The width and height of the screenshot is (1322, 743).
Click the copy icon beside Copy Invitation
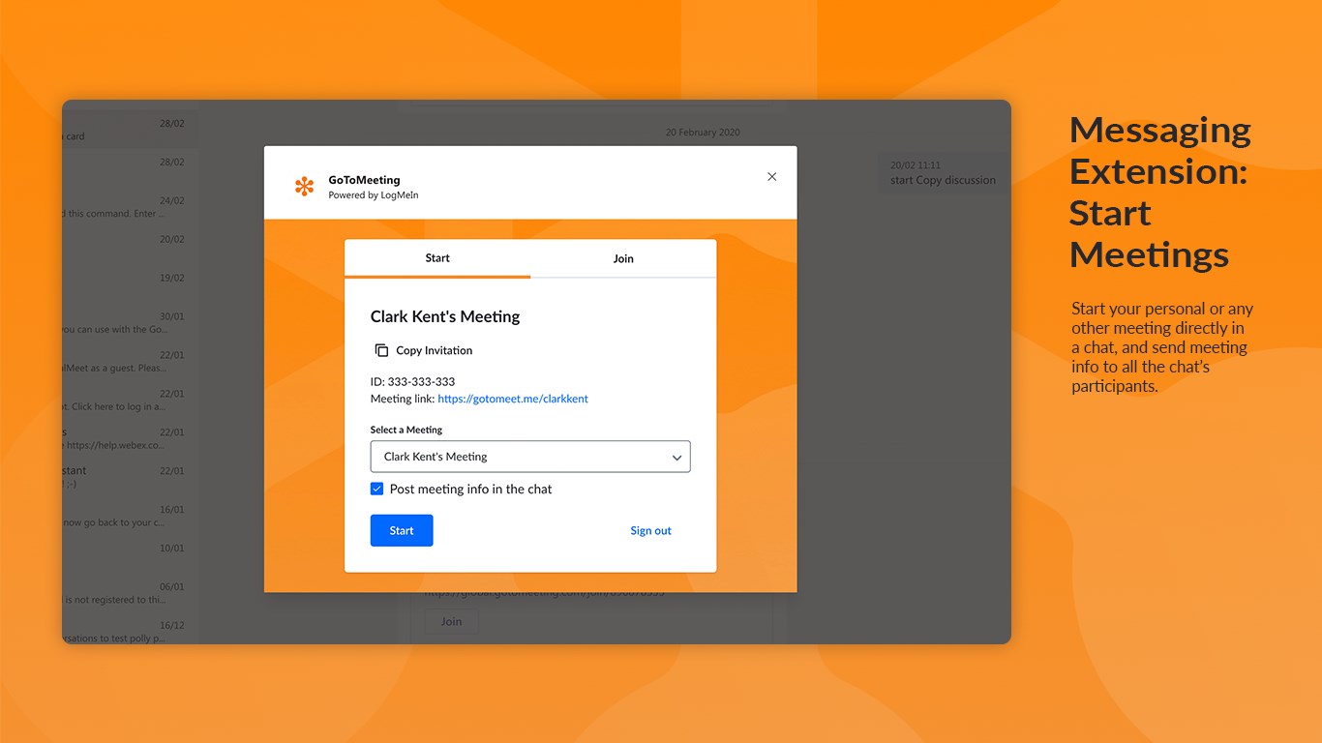pos(381,350)
